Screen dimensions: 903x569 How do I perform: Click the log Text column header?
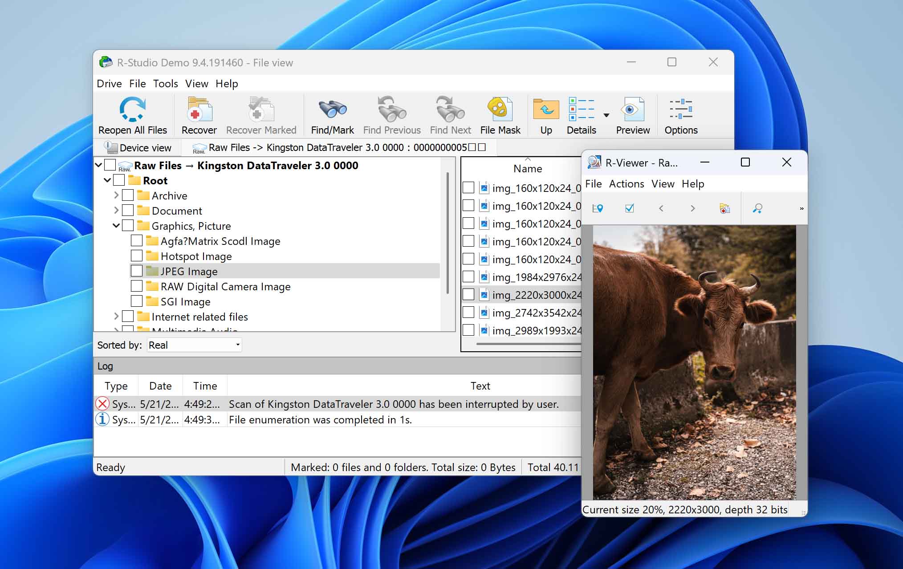tap(480, 386)
